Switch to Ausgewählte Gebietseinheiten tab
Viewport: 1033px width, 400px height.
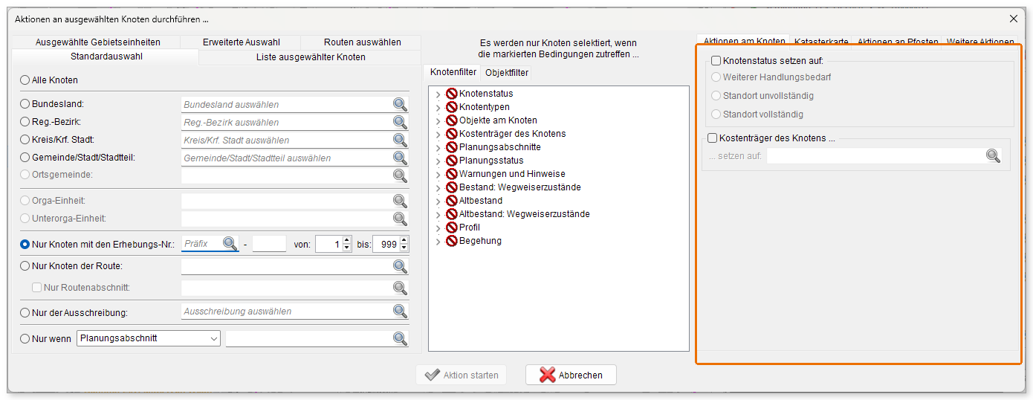point(97,42)
